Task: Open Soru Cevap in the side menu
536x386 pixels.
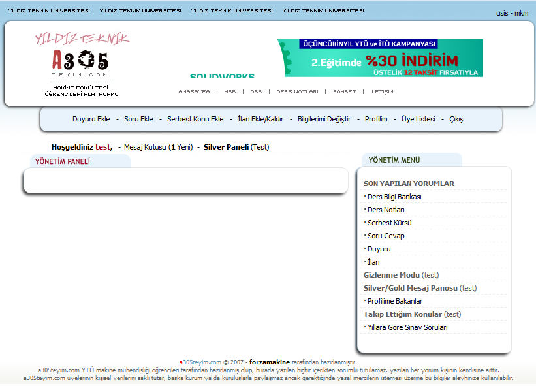Action: click(386, 236)
